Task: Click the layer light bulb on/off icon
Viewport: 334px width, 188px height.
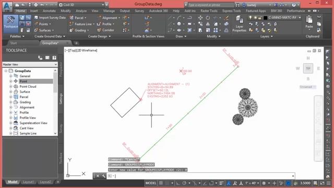Action: [250, 18]
